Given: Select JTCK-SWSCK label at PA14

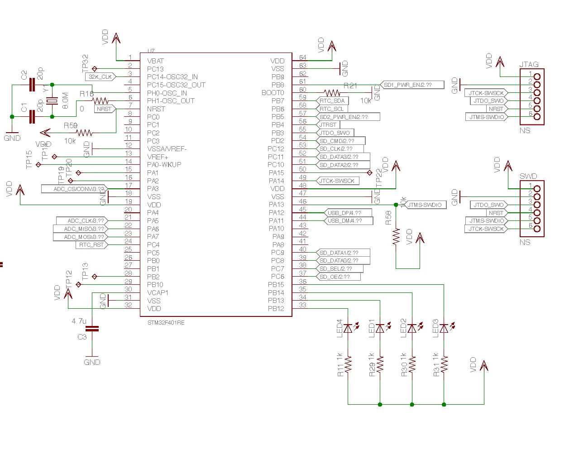Looking at the screenshot, I should pos(337,181).
